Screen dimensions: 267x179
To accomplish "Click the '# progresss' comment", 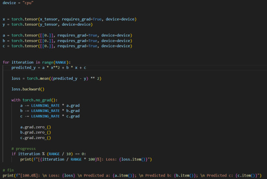I will pos(24,148).
